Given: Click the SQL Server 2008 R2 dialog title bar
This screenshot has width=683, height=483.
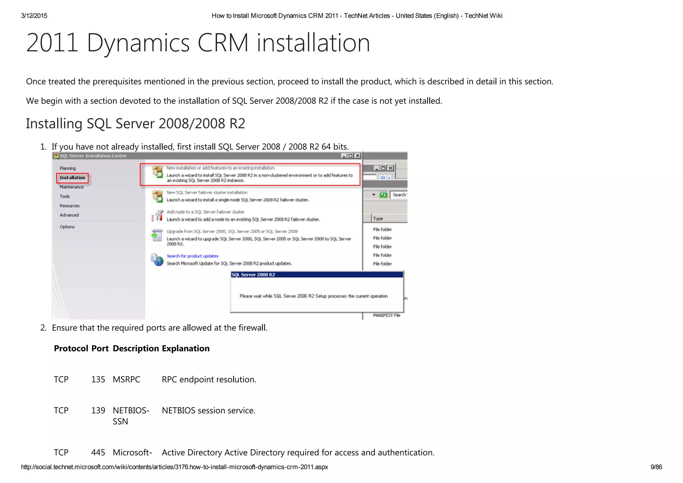Looking at the screenshot, I should (317, 275).
